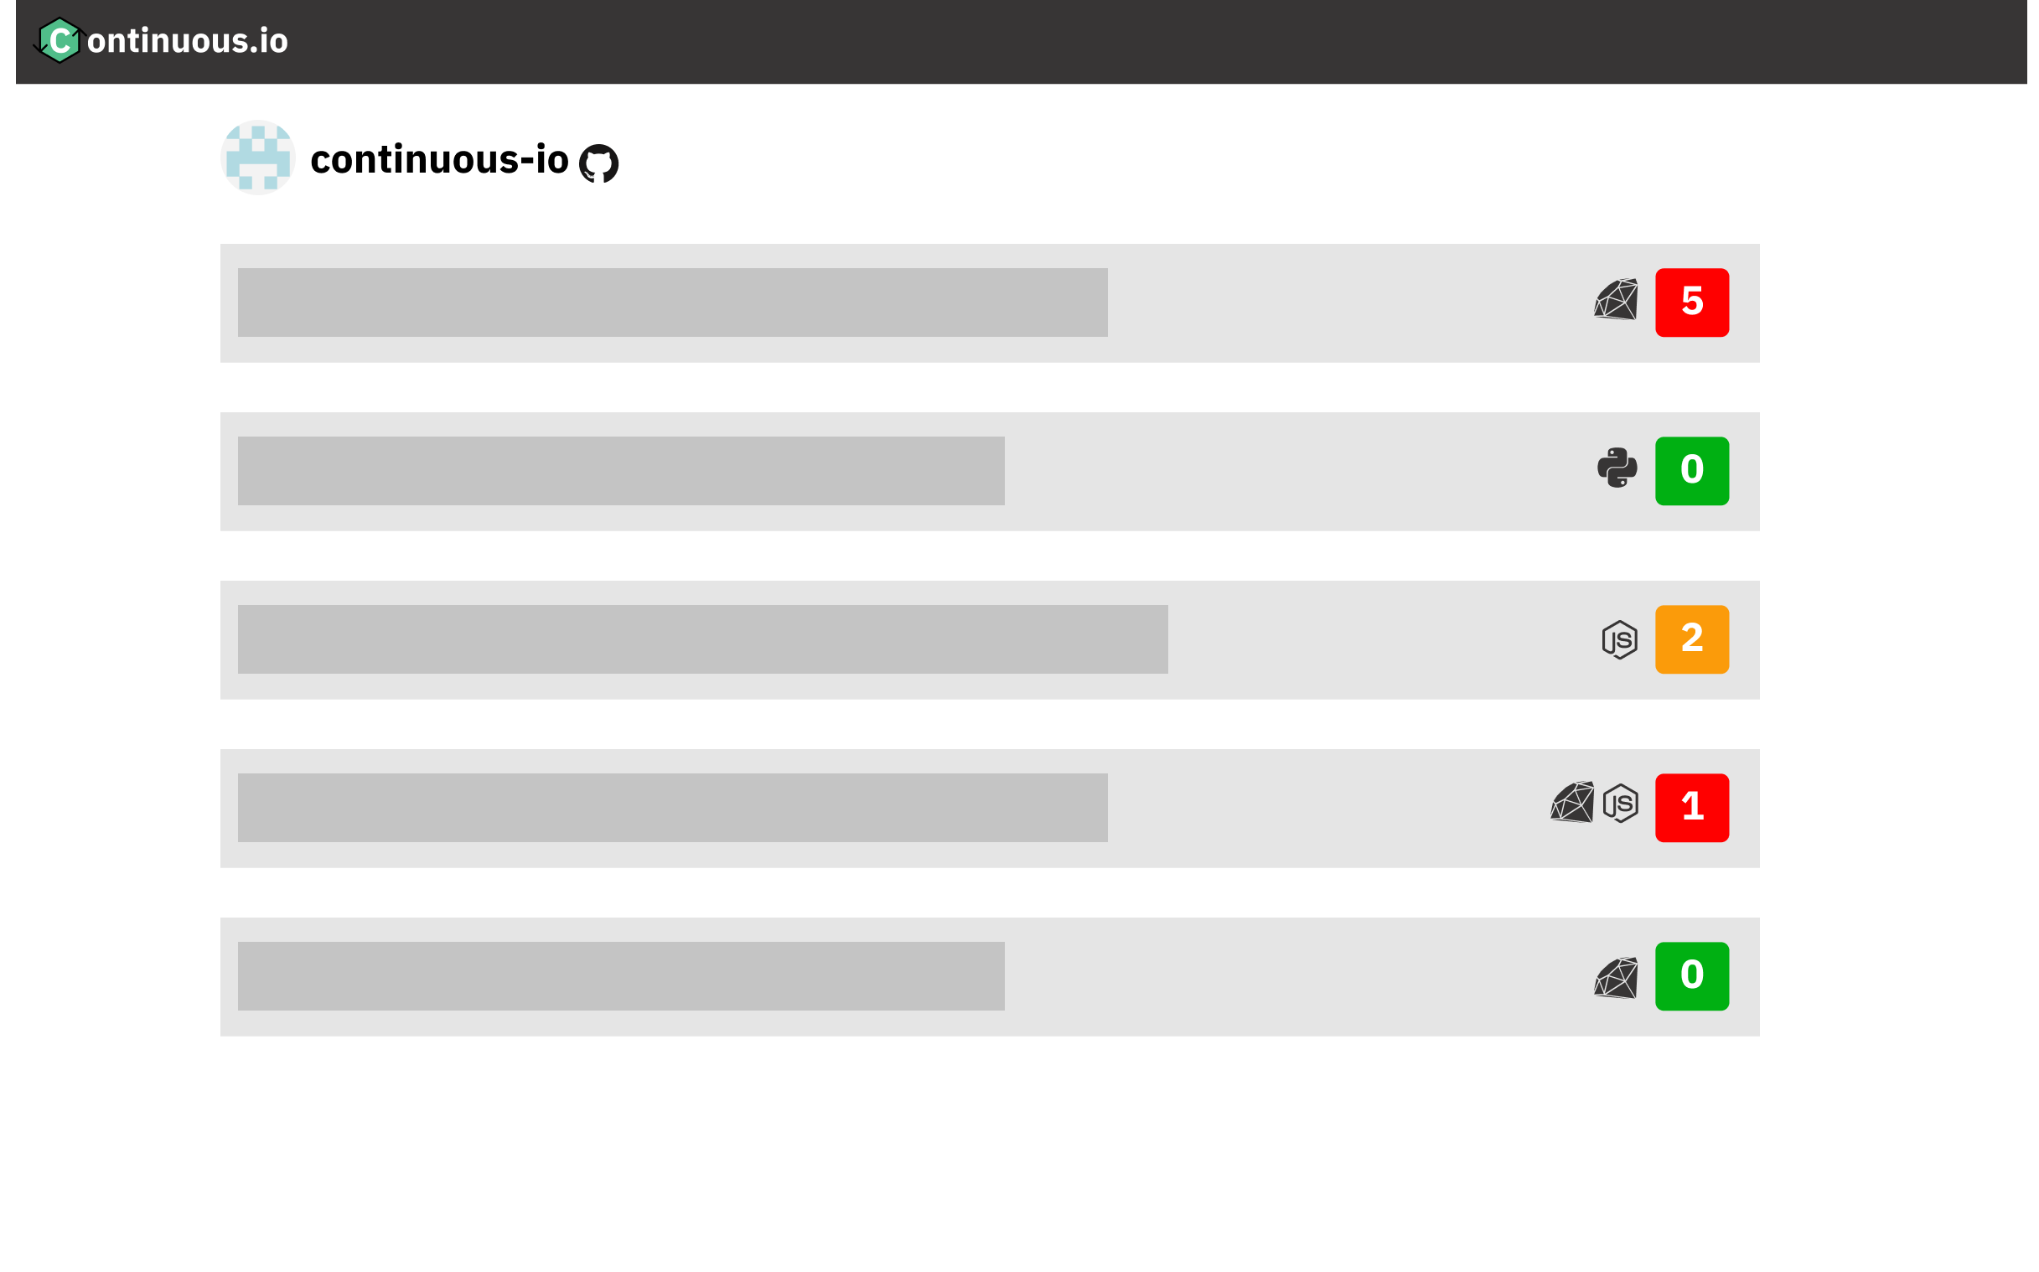Viewport: 2039px width, 1272px height.
Task: Select the repository name bar beside orange badge
Action: click(x=703, y=639)
